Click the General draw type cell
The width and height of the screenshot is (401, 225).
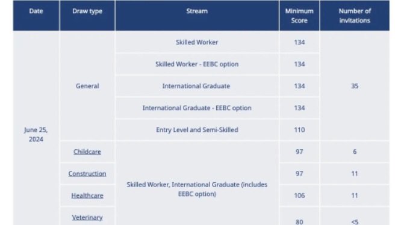87,86
